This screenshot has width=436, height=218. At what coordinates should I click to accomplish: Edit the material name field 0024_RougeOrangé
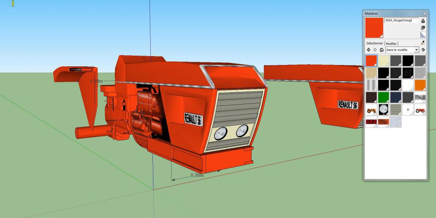point(401,20)
